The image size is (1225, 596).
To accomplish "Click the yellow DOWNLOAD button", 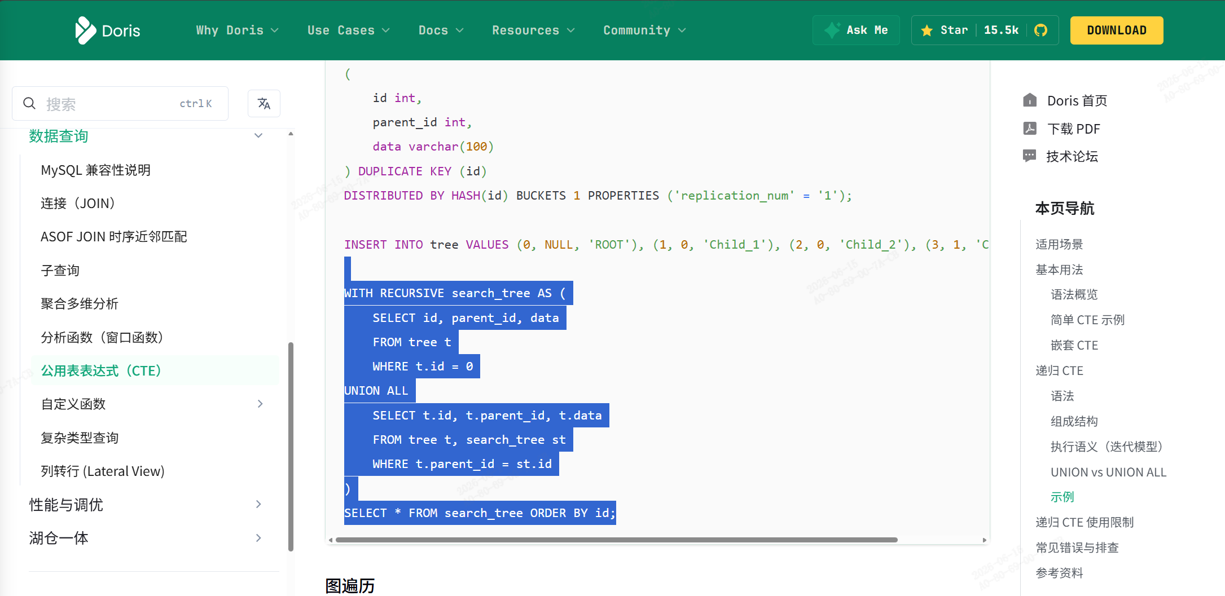I will click(x=1117, y=30).
